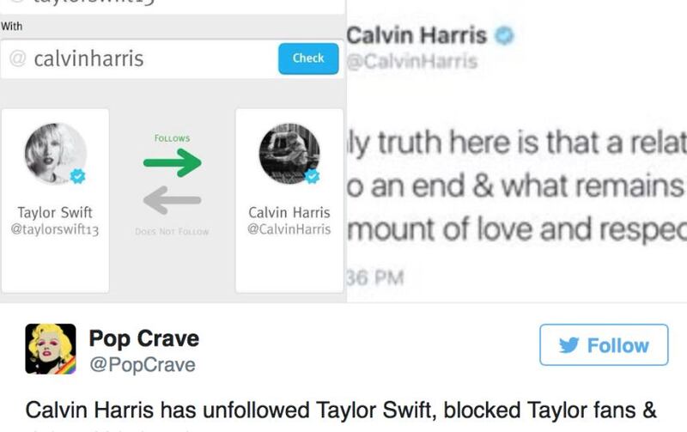
Task: Click the at-sign icon in the input field
Action: coord(17,58)
